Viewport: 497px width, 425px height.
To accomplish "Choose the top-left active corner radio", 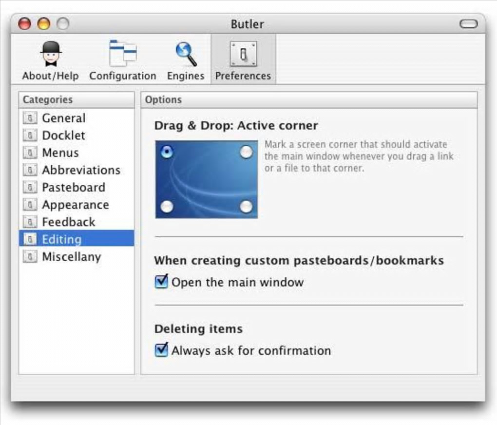I will 167,152.
